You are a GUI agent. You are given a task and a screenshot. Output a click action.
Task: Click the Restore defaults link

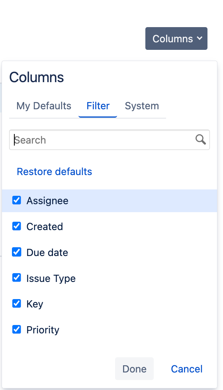[x=55, y=171]
